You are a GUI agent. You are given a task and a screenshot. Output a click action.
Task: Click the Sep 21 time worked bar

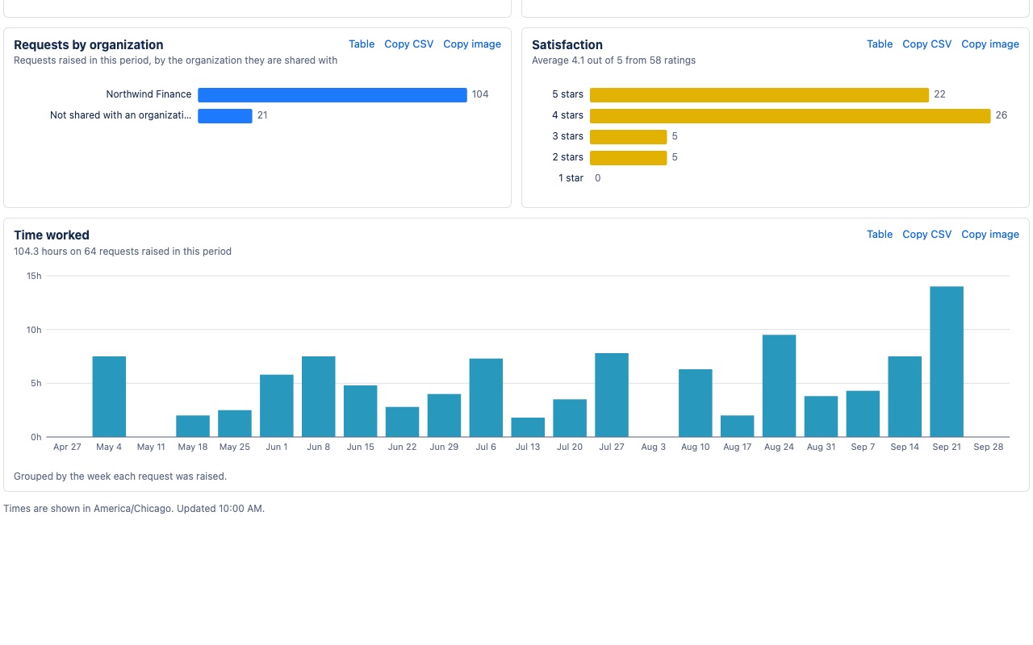[x=947, y=361]
